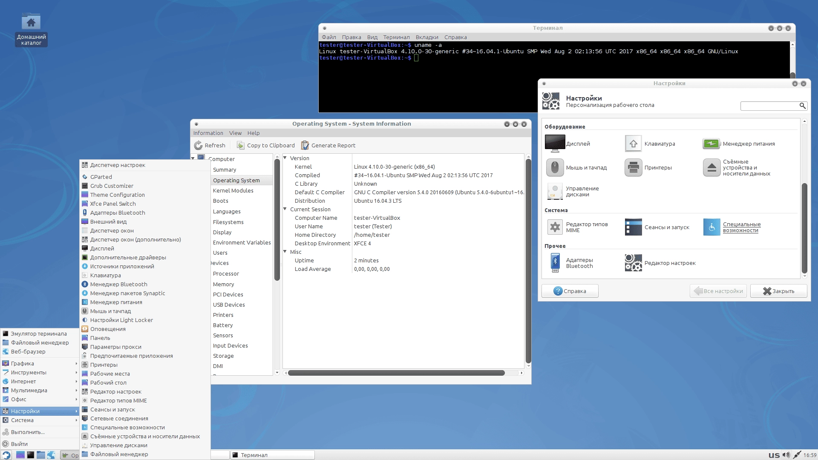Image resolution: width=818 pixels, height=460 pixels.
Task: Open Settings Editor (Редактор настроек) icon
Action: [633, 263]
